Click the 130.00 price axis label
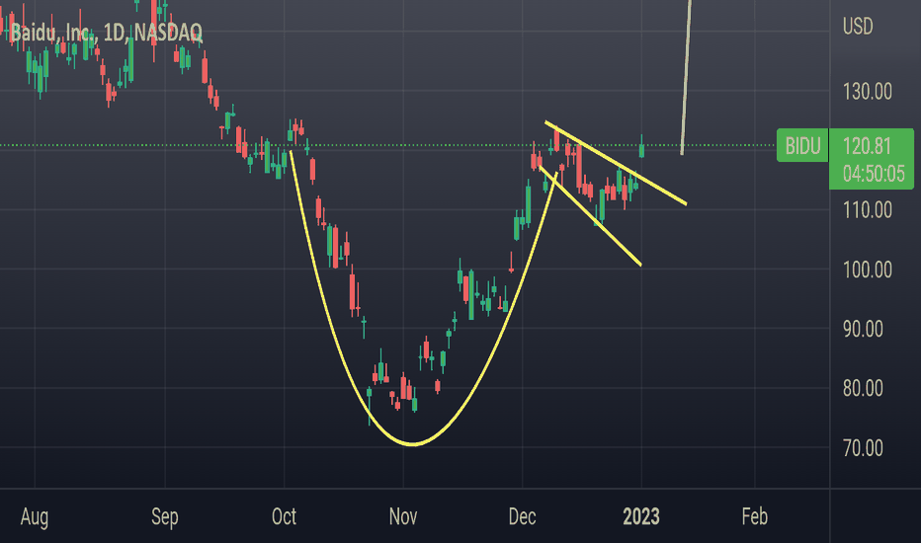921x543 pixels. pyautogui.click(x=867, y=91)
